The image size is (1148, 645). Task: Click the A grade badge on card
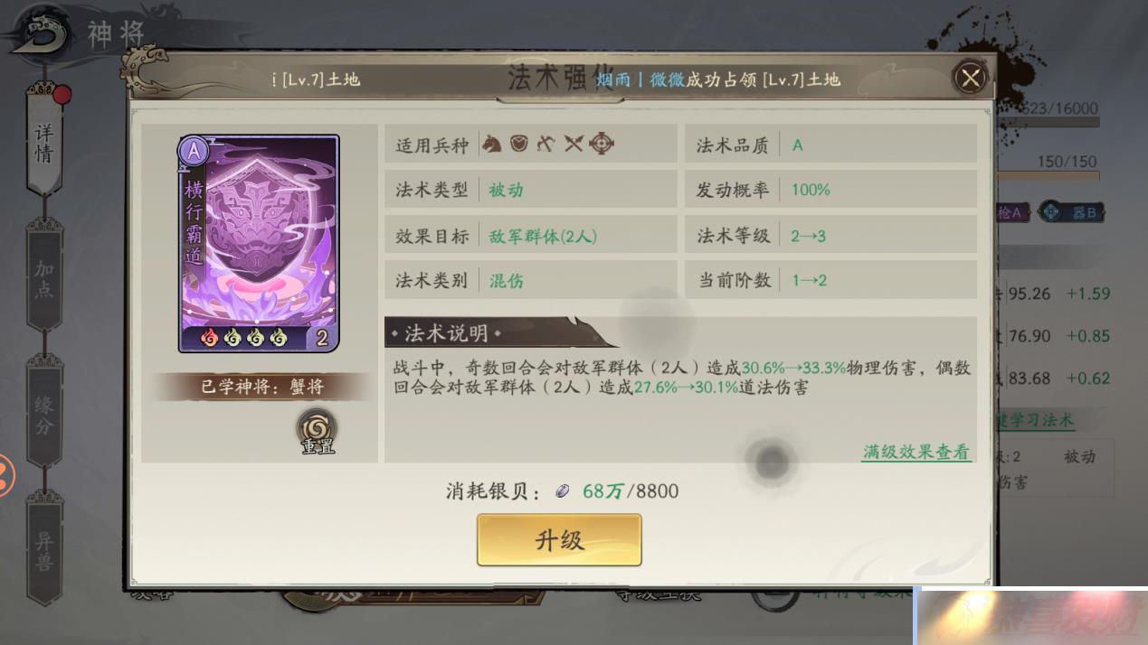coord(193,151)
